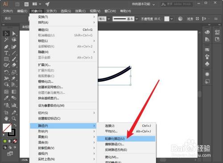Expand the 排列(A) submenu

64,22
